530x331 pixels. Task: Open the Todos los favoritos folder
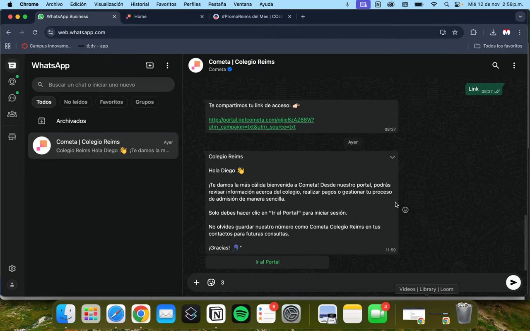click(498, 46)
